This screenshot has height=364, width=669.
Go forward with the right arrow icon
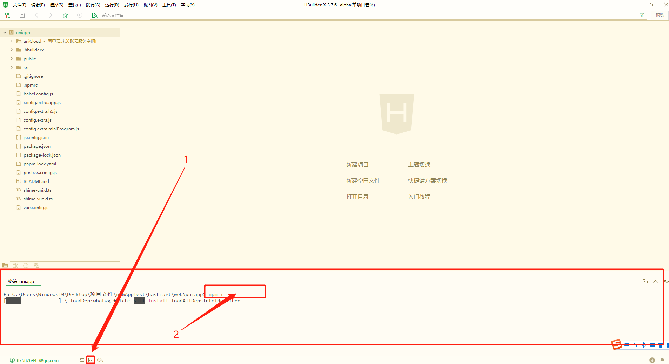pyautogui.click(x=51, y=15)
